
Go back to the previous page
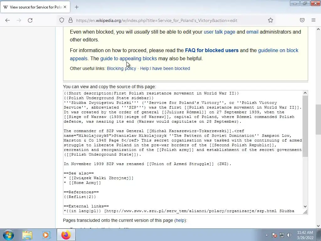(x=8, y=20)
